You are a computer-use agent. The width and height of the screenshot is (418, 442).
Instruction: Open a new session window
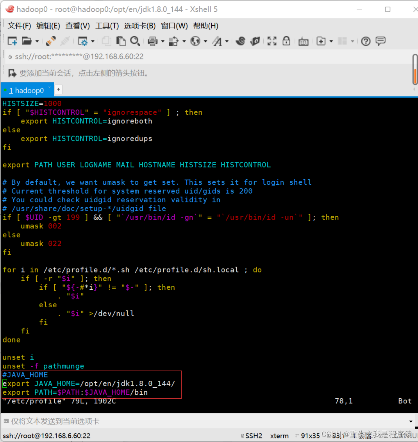click(x=12, y=41)
